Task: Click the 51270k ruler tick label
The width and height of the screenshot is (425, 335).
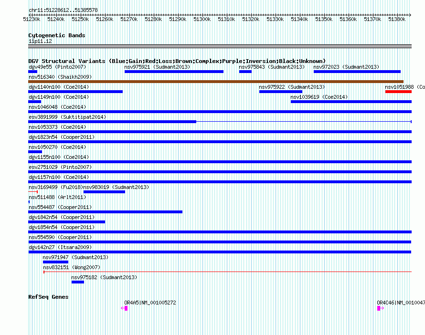Action: click(129, 19)
